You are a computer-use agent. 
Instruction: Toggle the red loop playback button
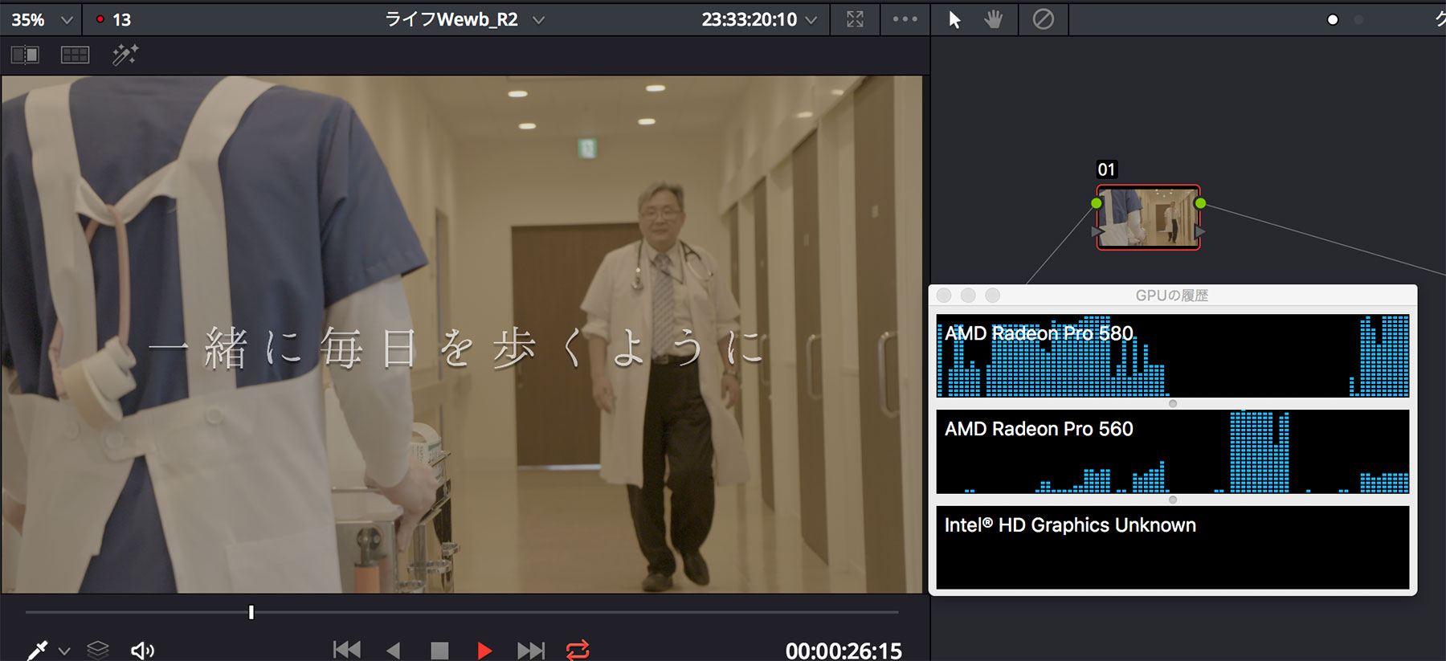coord(578,650)
